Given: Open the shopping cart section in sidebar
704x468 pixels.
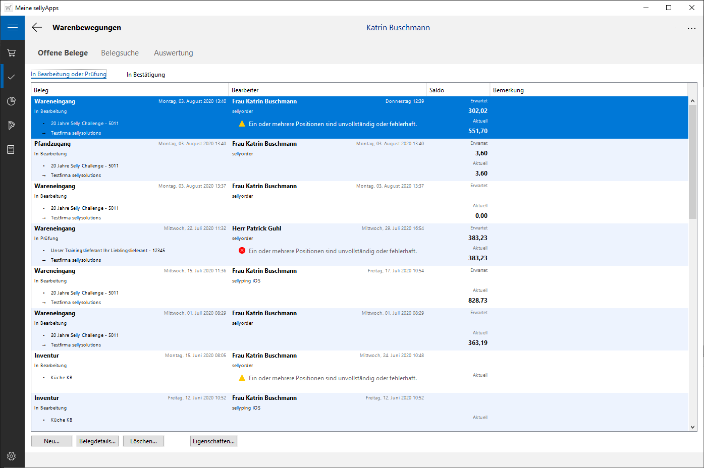Looking at the screenshot, I should pyautogui.click(x=12, y=52).
